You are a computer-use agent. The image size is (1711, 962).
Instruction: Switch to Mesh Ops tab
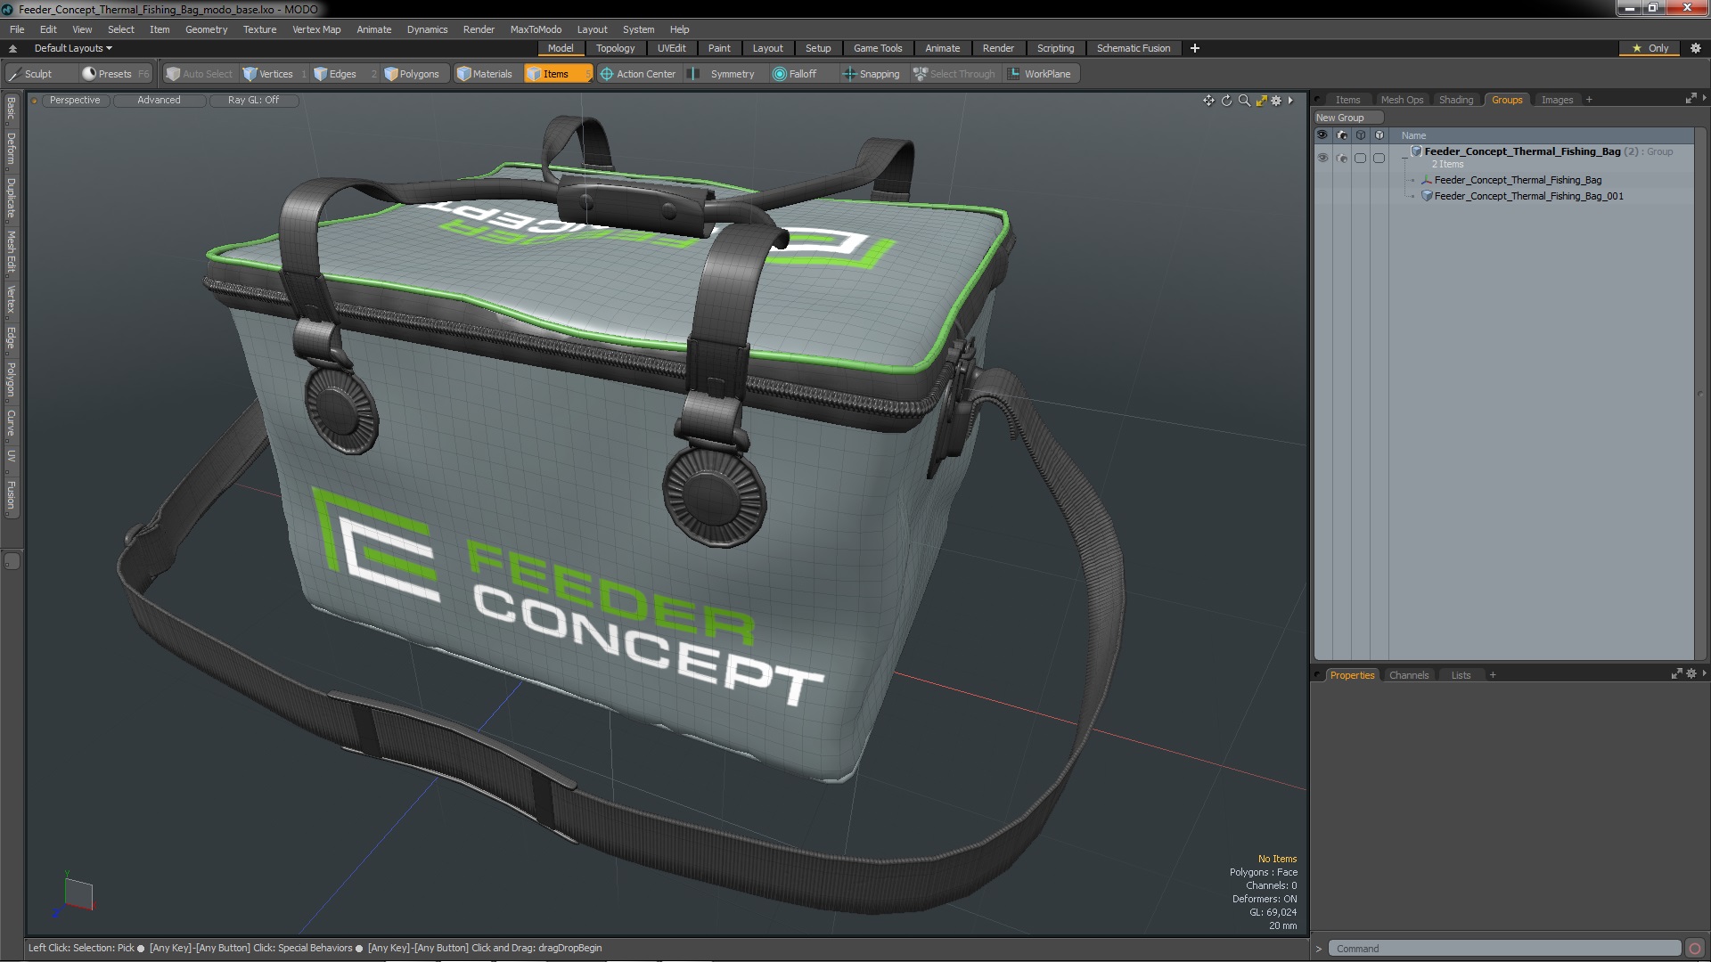(1402, 100)
